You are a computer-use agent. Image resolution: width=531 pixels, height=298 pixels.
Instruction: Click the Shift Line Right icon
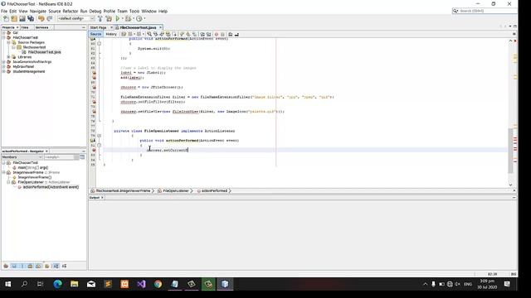208,34
